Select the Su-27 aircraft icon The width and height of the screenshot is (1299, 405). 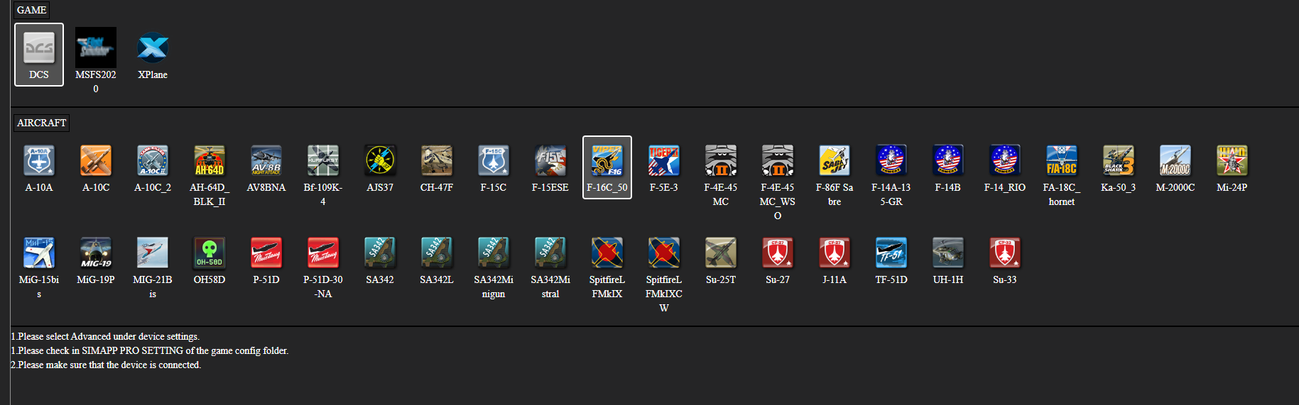(x=778, y=253)
